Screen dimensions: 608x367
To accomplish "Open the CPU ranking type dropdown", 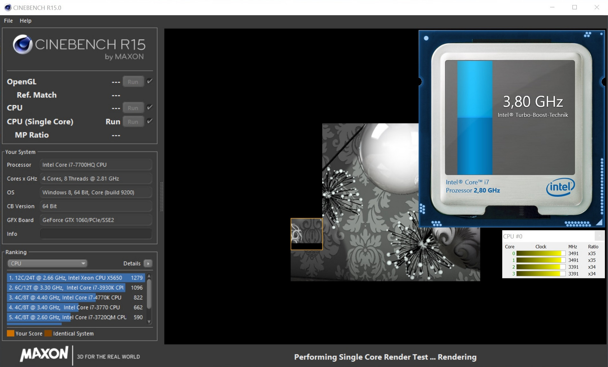I will [x=47, y=263].
